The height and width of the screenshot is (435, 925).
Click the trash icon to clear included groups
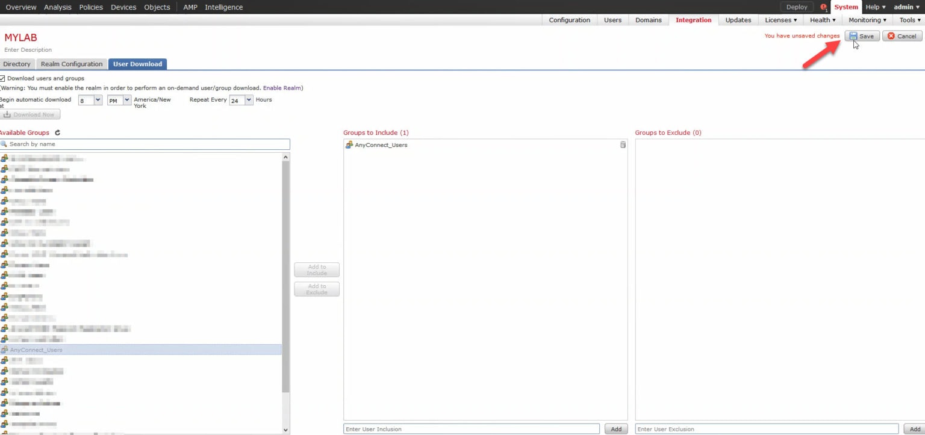coord(623,144)
